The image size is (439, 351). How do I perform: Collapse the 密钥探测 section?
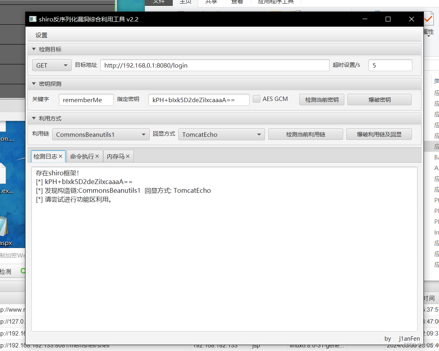click(x=34, y=83)
